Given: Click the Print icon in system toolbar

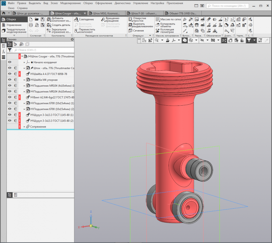Looking at the screenshot, I should click(31, 25).
